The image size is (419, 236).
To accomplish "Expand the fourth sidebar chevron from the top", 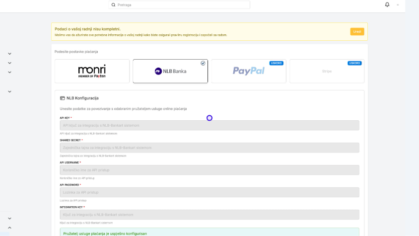I will pos(9,91).
